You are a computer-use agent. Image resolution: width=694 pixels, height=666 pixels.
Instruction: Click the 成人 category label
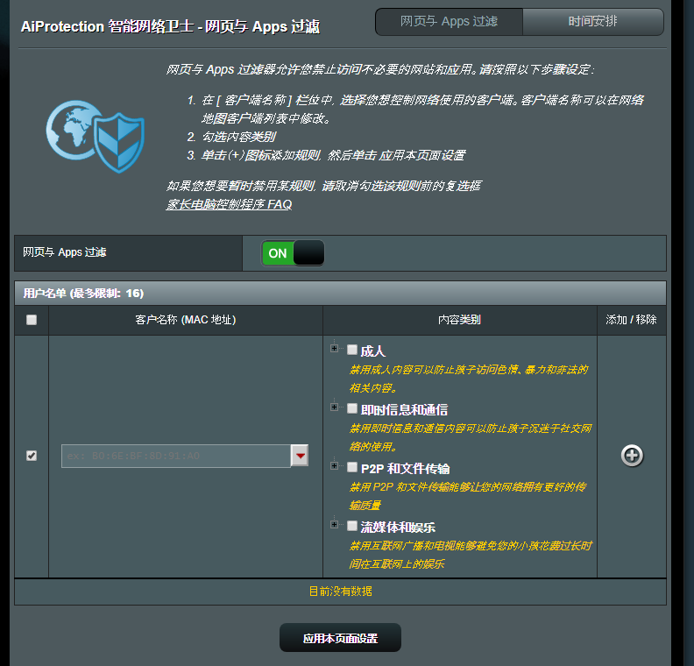[x=373, y=351]
